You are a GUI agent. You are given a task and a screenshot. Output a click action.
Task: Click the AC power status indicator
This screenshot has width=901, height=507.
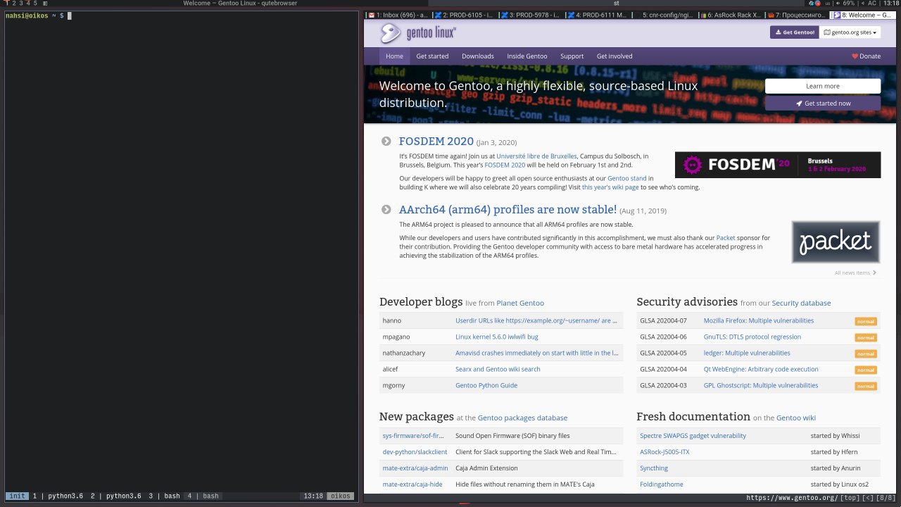869,4
